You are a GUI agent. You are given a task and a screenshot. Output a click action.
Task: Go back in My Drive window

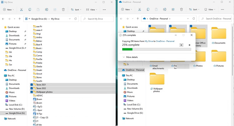click(3, 19)
